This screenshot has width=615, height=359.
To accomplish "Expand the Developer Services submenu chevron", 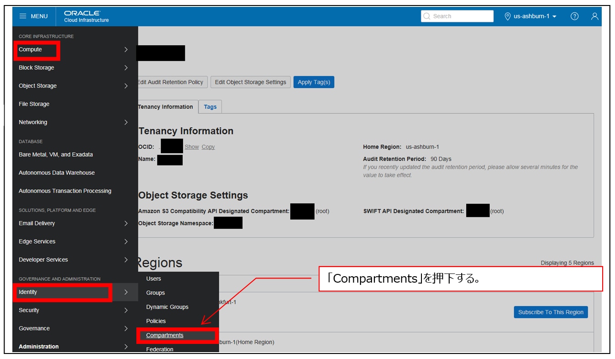I will pos(126,260).
